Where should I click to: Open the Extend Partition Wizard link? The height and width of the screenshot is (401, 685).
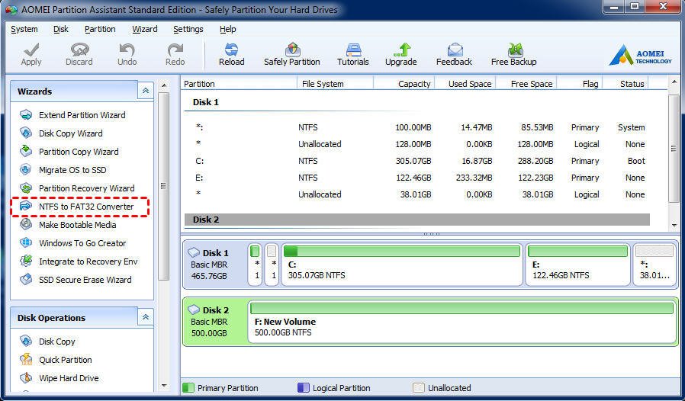pos(82,115)
